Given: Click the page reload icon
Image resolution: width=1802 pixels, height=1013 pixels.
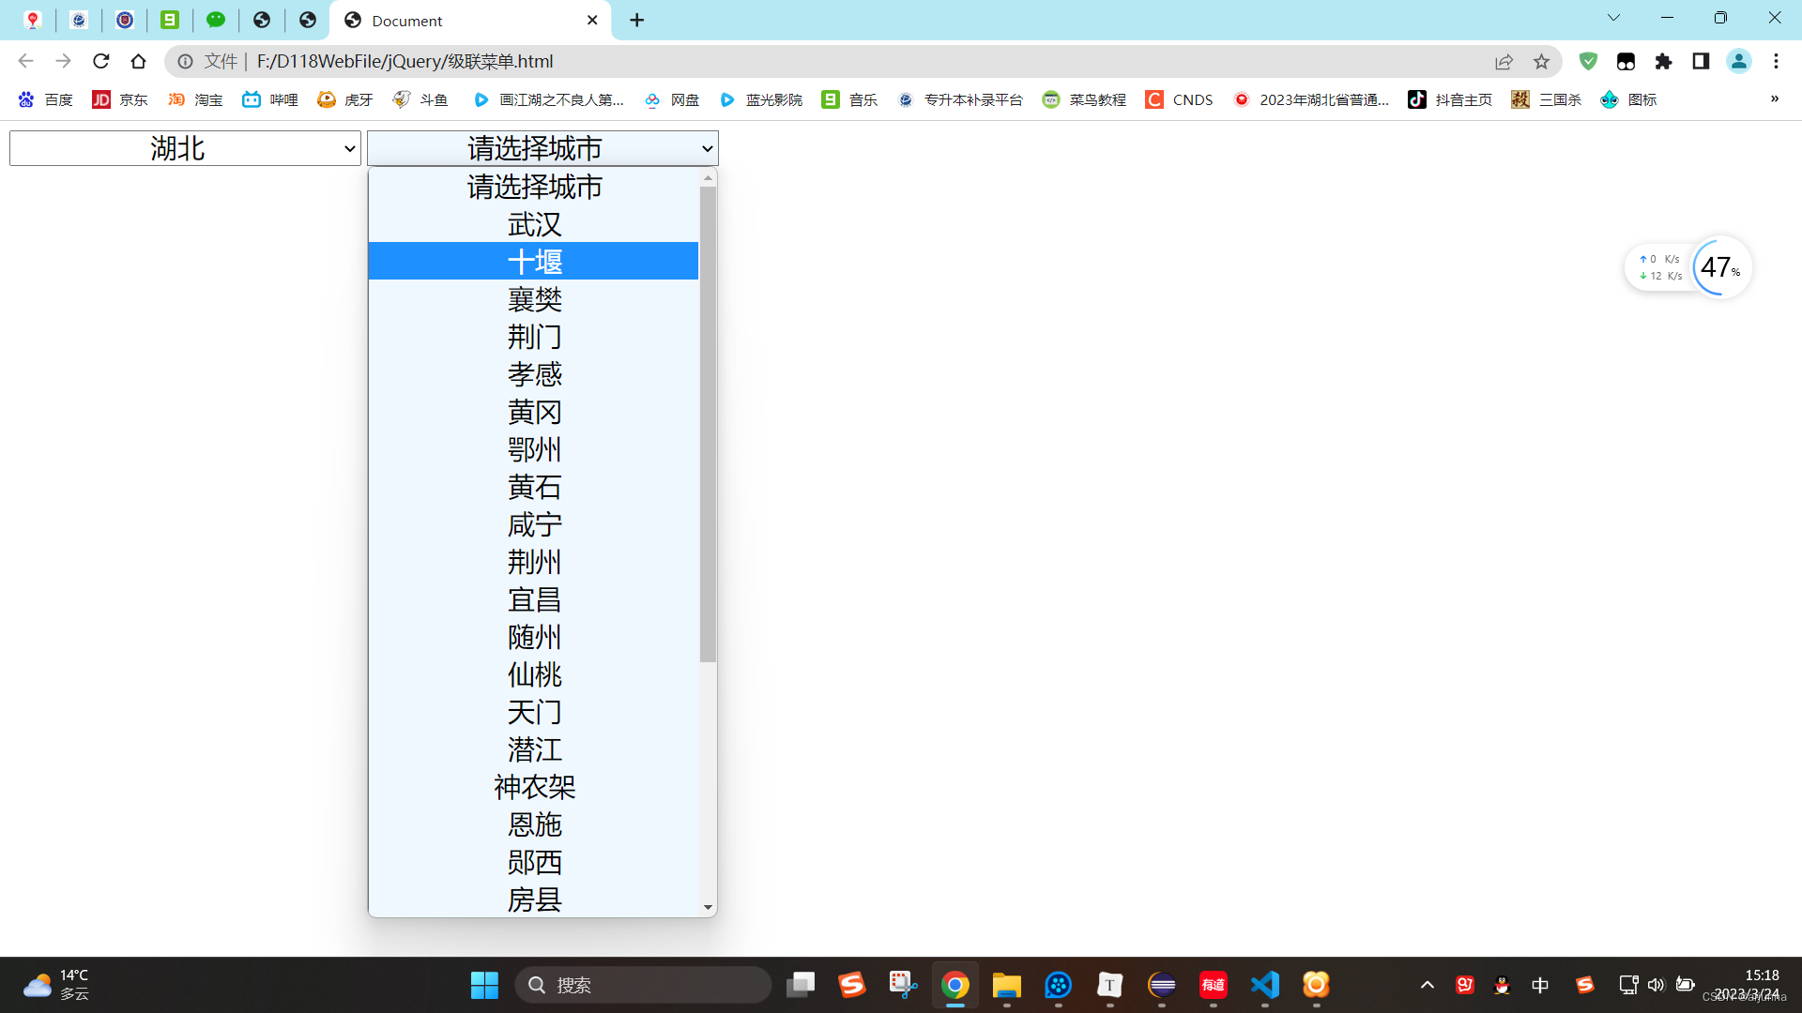Looking at the screenshot, I should [x=101, y=61].
